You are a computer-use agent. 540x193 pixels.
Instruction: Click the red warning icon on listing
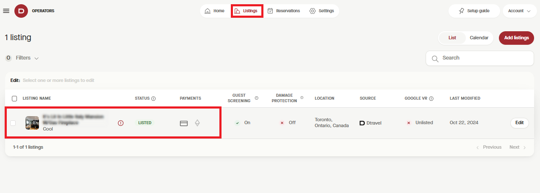pos(121,123)
